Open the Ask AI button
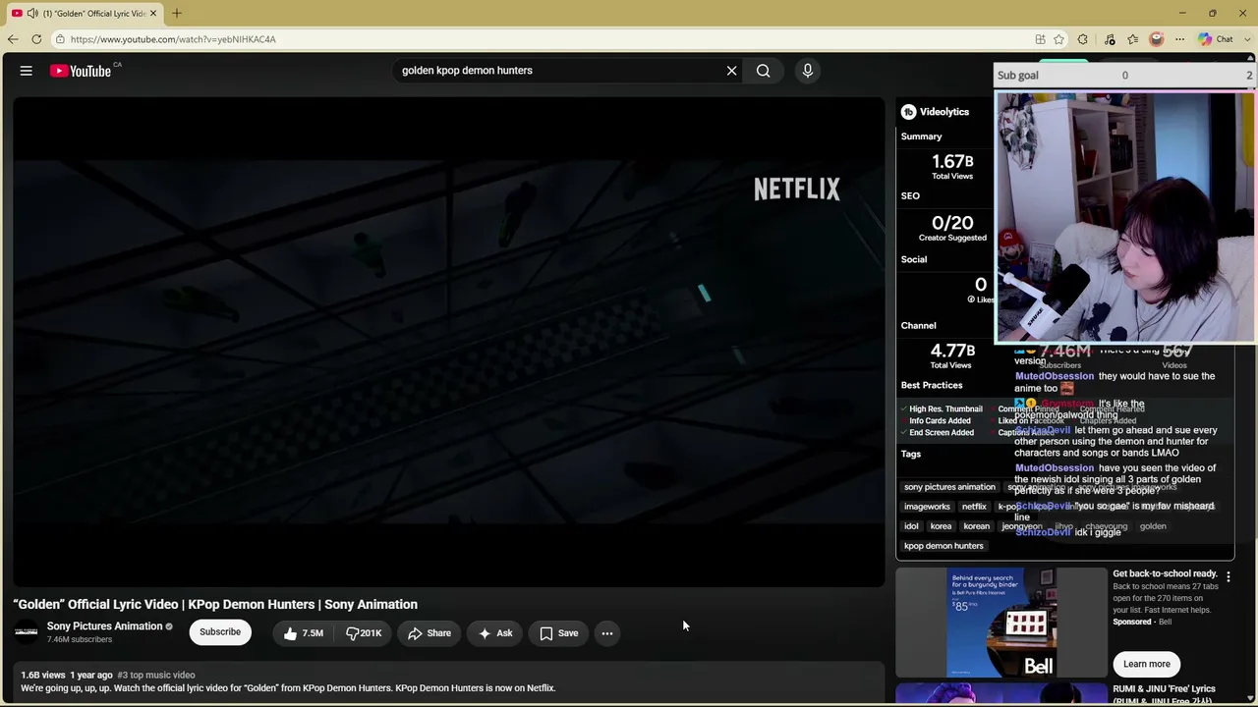The height and width of the screenshot is (707, 1258). click(495, 633)
